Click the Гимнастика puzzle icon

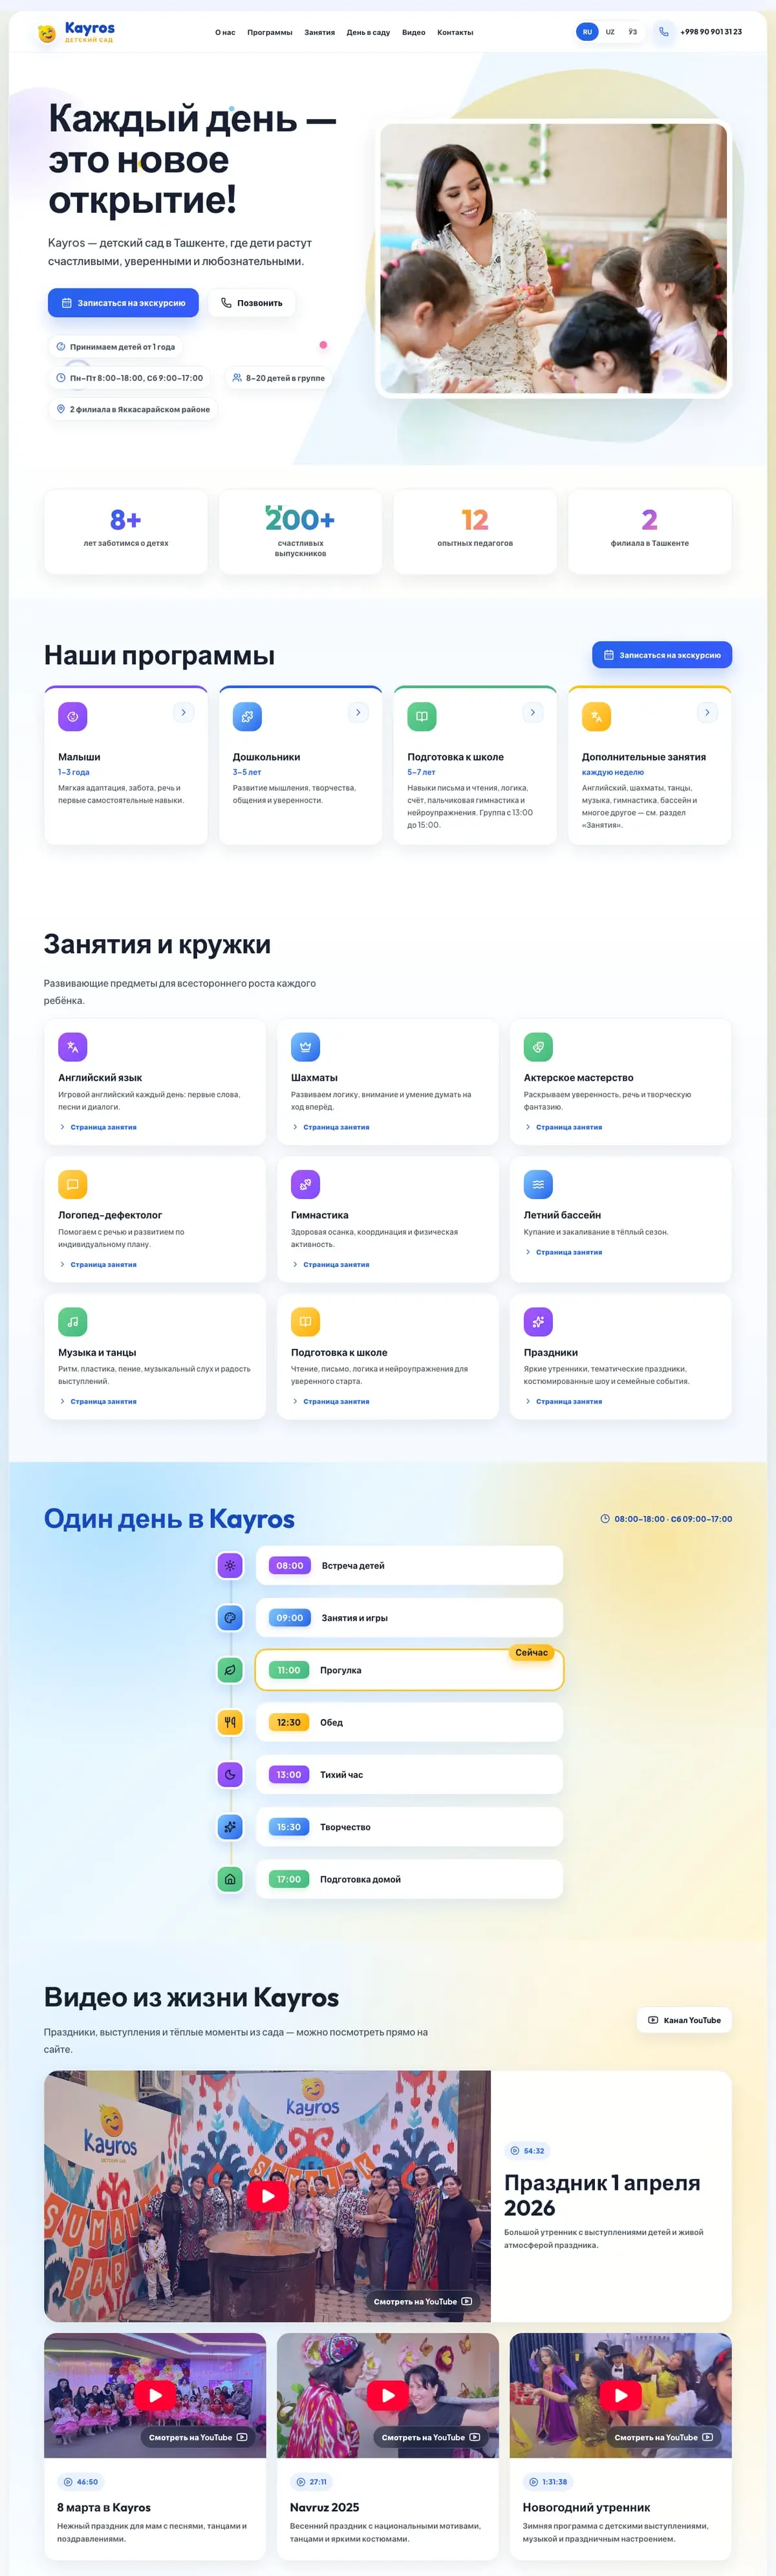305,1184
